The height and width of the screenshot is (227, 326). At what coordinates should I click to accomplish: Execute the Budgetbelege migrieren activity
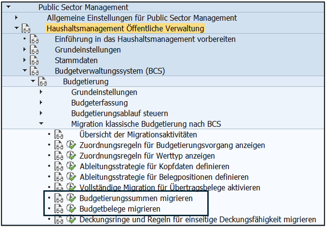[72, 209]
